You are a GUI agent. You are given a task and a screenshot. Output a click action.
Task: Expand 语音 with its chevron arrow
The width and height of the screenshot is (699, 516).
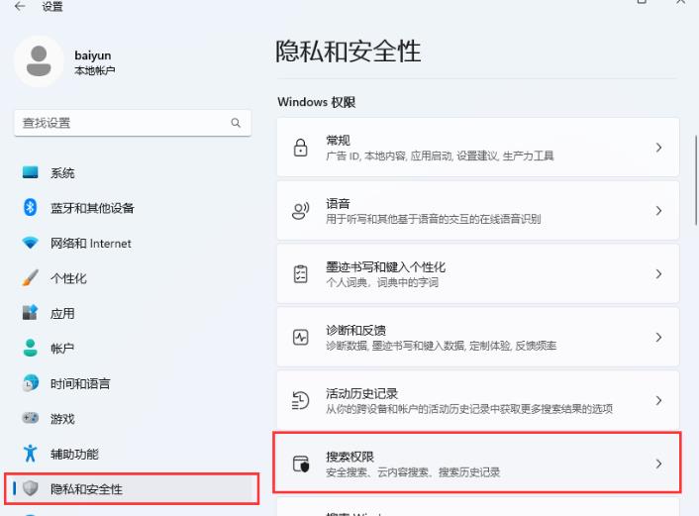pos(658,211)
